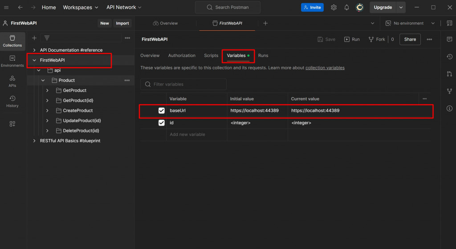Collapse the Product folder

(43, 80)
